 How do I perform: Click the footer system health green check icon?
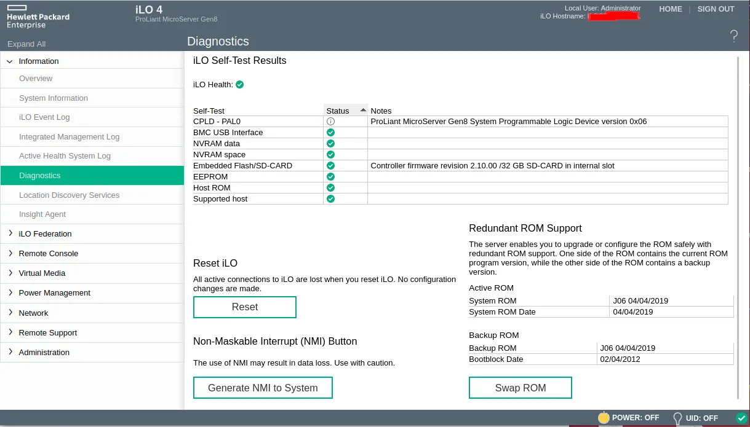pyautogui.click(x=741, y=418)
